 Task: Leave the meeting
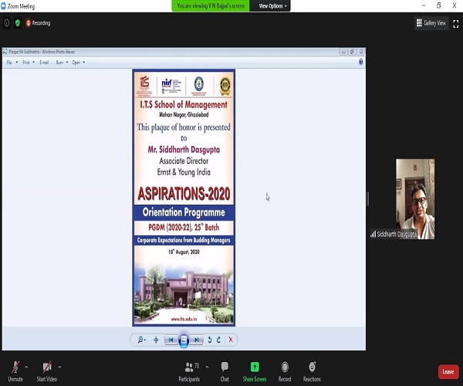coord(448,372)
